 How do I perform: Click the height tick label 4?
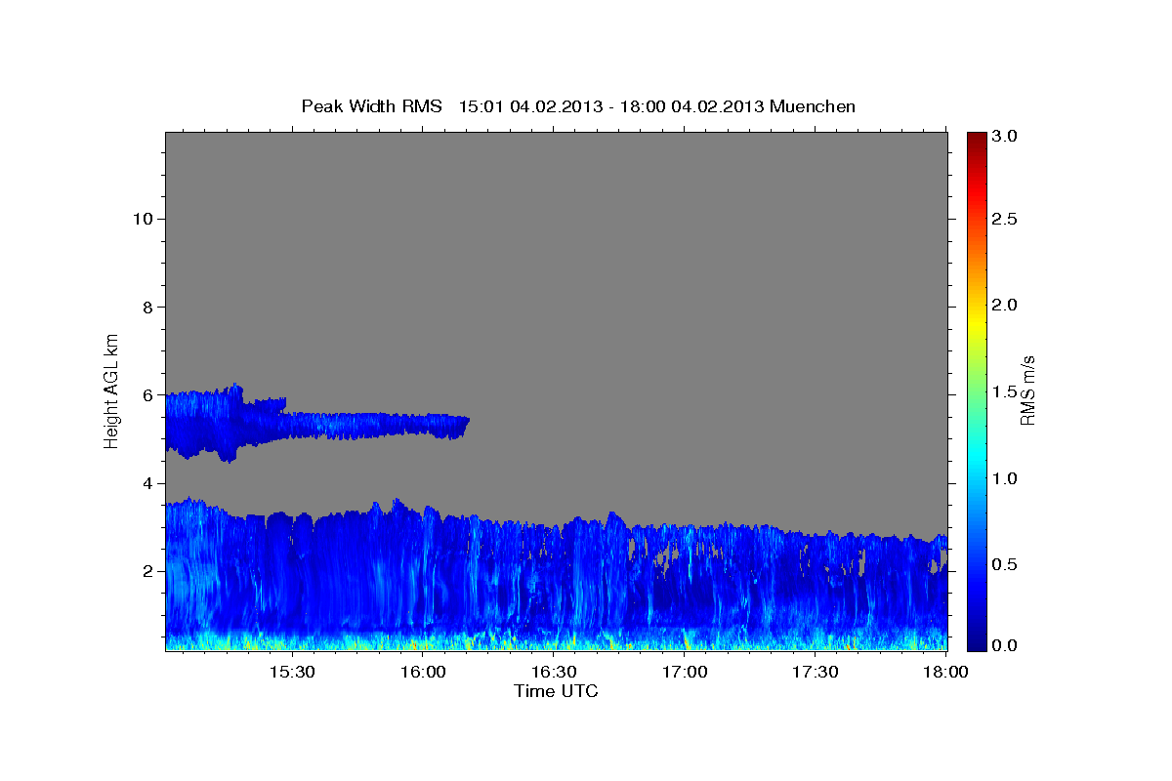coord(146,483)
